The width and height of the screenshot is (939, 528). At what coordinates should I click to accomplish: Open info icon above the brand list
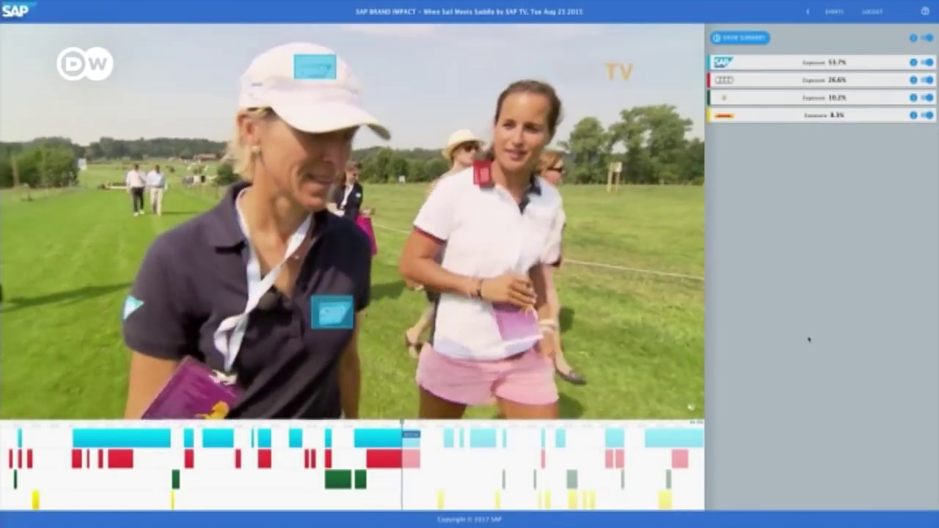[x=913, y=38]
